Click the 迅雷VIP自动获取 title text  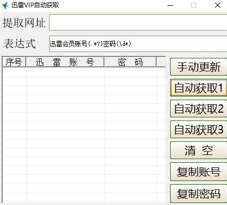[35, 5]
